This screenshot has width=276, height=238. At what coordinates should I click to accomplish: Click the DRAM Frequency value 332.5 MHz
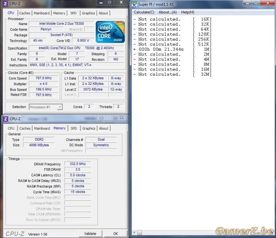coord(78,164)
